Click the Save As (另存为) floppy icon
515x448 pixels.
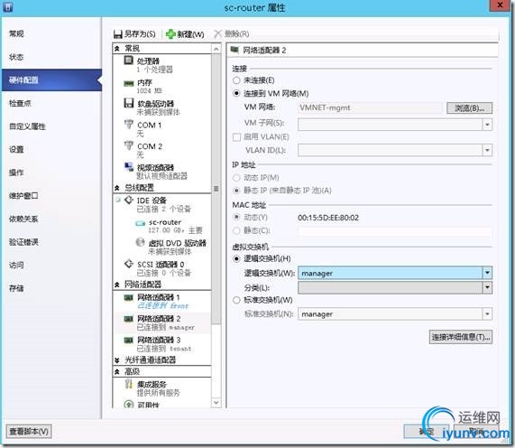tap(118, 34)
